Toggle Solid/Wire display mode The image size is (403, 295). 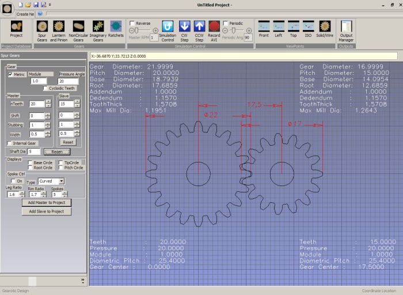pos(325,29)
